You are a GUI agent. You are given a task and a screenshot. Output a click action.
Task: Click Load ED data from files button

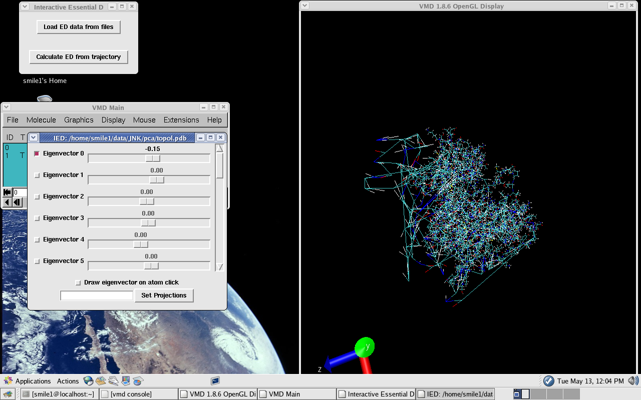79,27
